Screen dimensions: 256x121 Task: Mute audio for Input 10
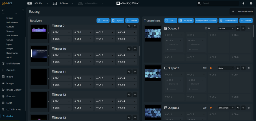(x=129, y=49)
